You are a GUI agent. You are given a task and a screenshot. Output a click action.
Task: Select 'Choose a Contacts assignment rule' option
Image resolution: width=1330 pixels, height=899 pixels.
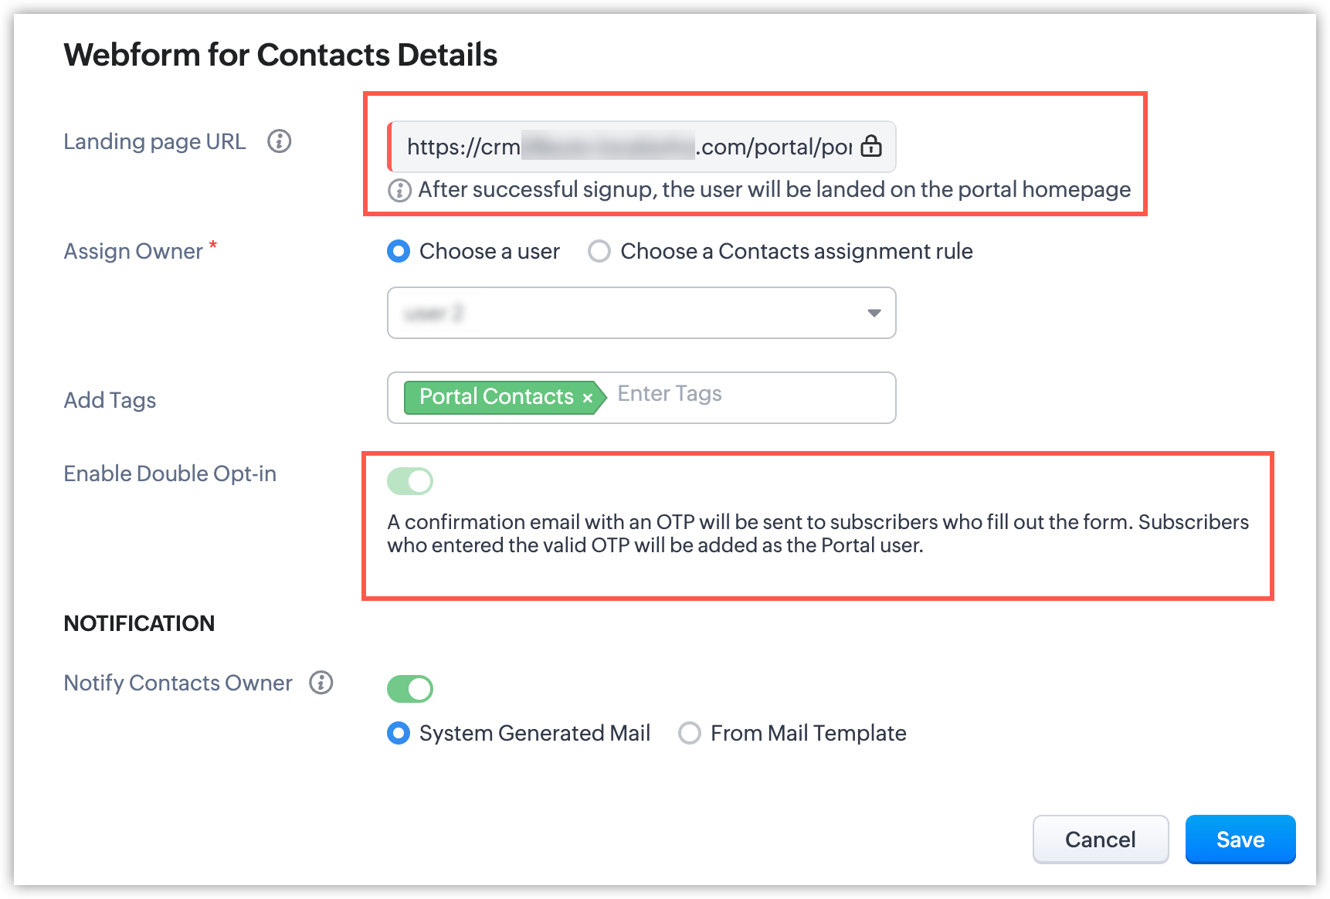coord(599,251)
